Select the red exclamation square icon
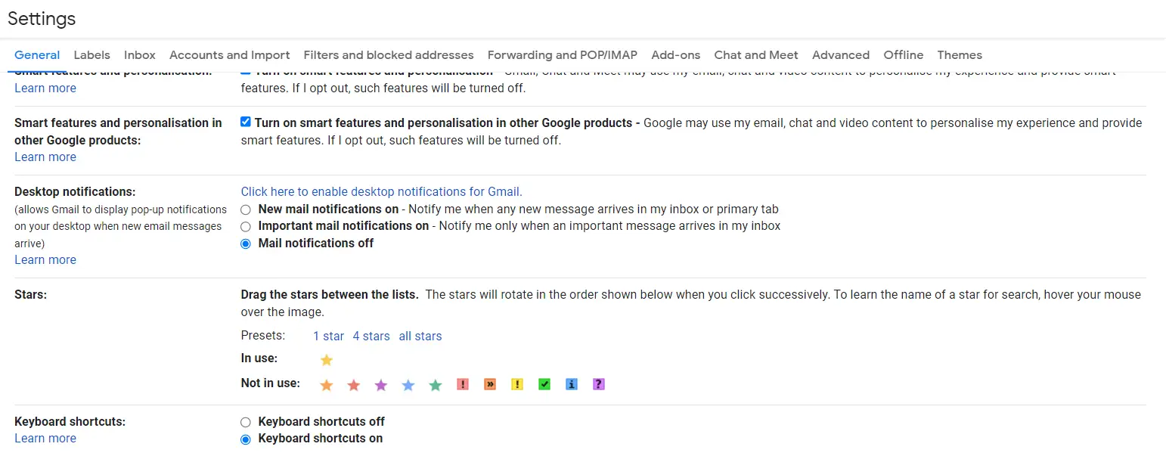This screenshot has width=1166, height=456. (462, 384)
